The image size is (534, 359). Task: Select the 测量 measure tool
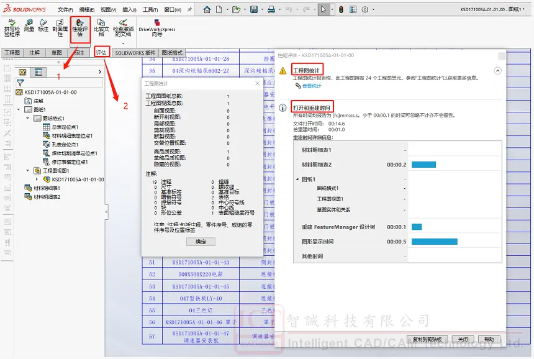[29, 26]
